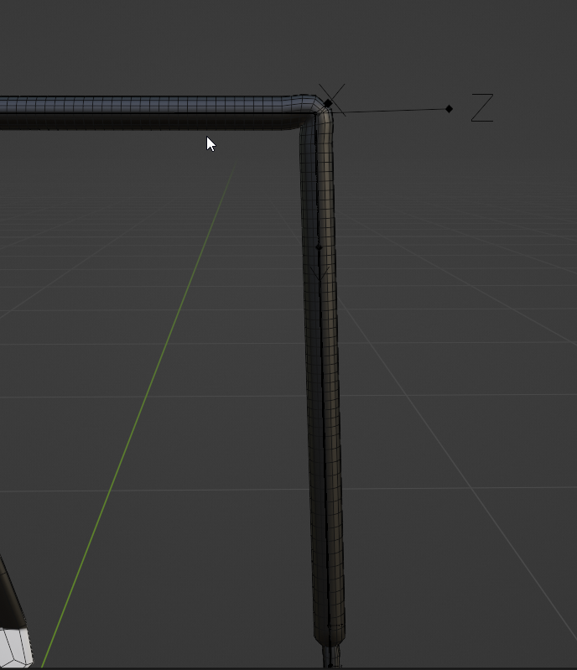Click the Z axis label

pos(482,107)
